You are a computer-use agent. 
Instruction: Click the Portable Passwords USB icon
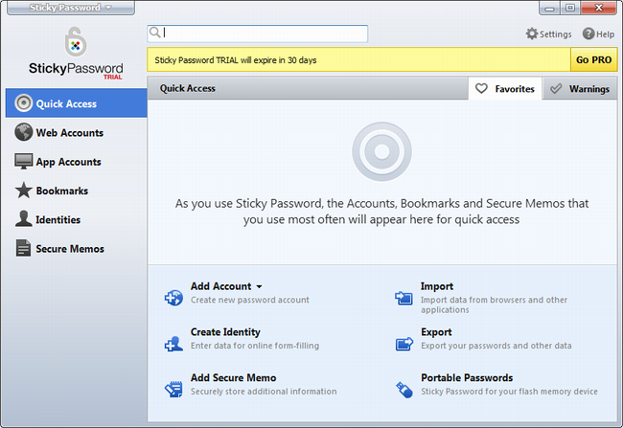[404, 390]
